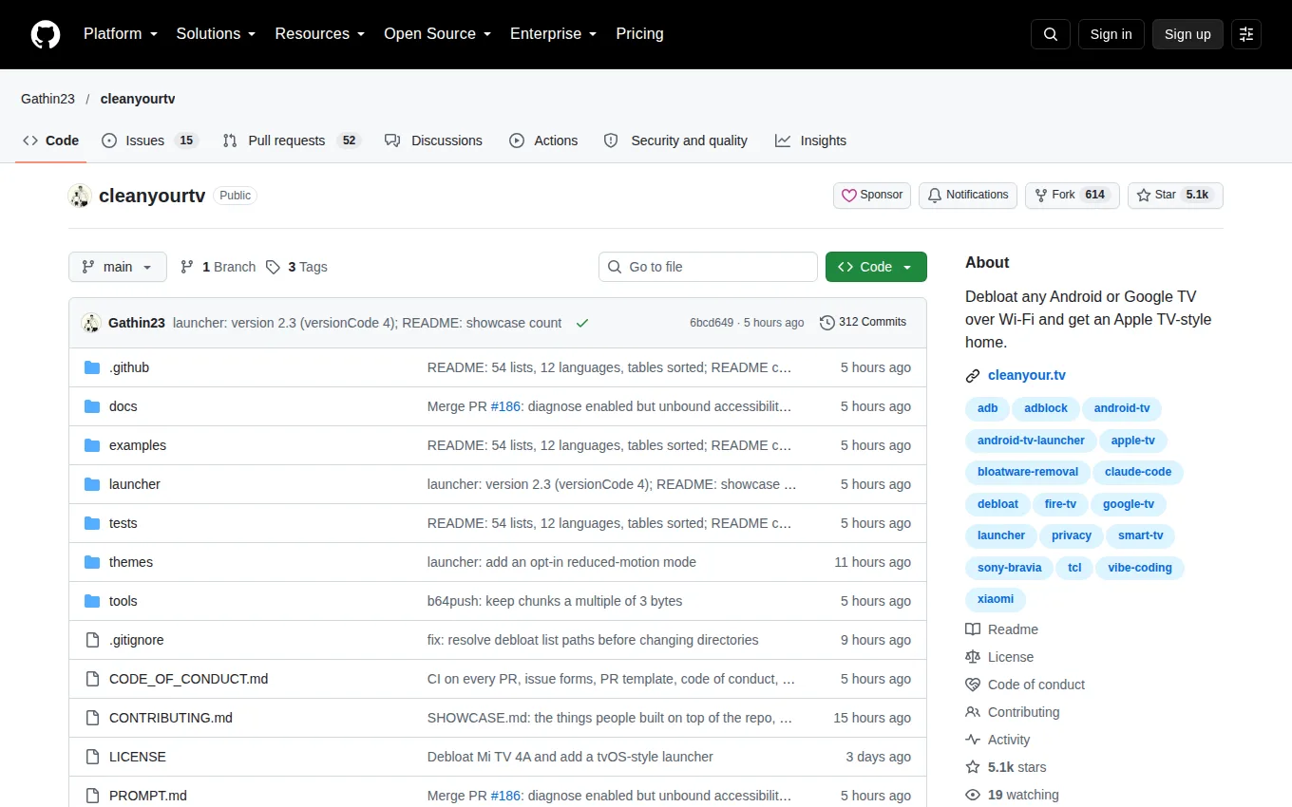Screen dimensions: 1292x807
Task: Open the Discussions tab
Action: point(433,141)
